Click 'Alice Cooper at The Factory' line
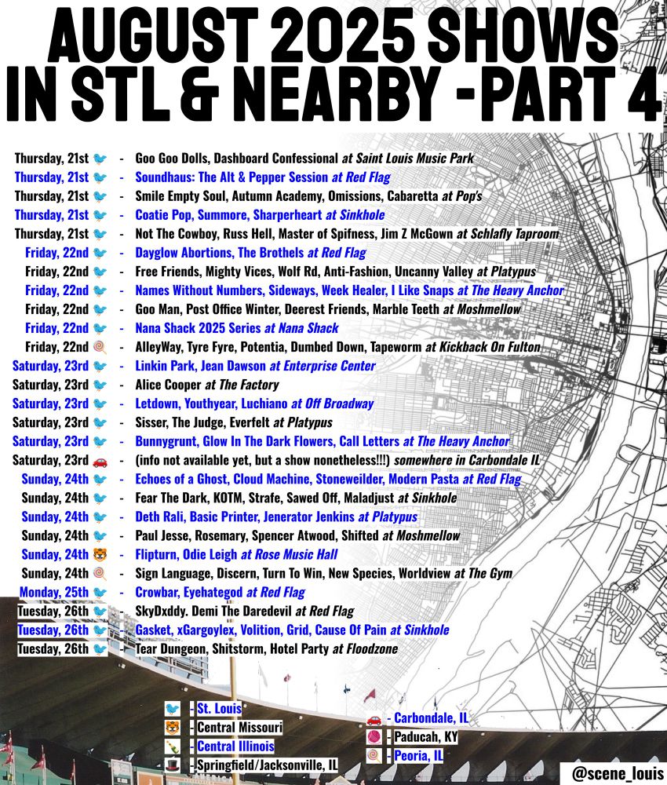The height and width of the screenshot is (785, 667). click(x=207, y=385)
